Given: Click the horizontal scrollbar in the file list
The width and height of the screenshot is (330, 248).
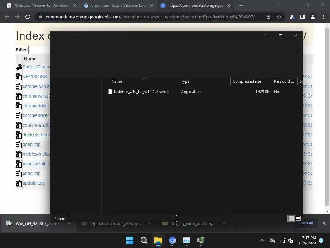Looking at the screenshot, I should tap(167, 212).
